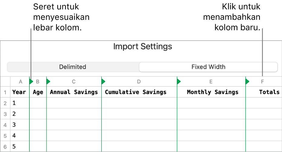Select column D header
This screenshot has height=152, width=282.
pos(139,82)
